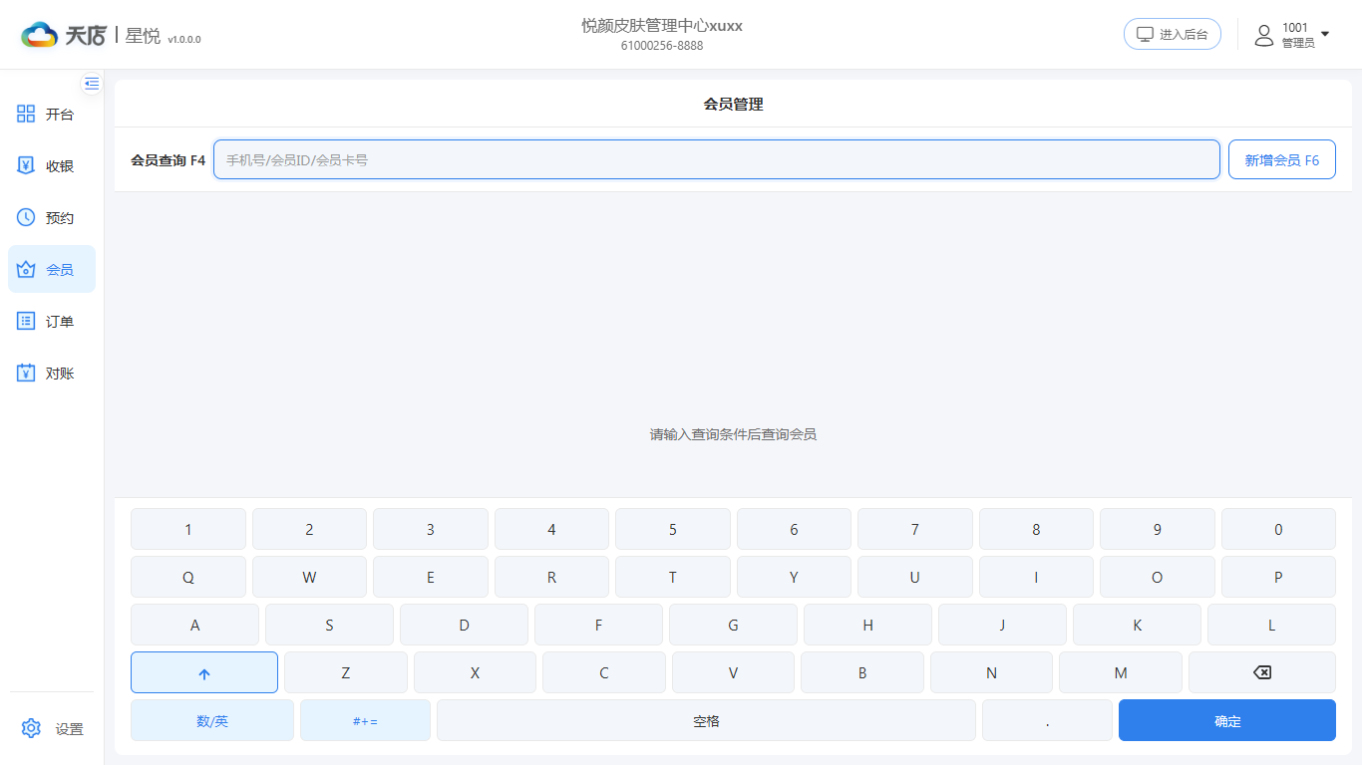Tap the backspace key on keyboard
The width and height of the screenshot is (1362, 765).
(1262, 672)
